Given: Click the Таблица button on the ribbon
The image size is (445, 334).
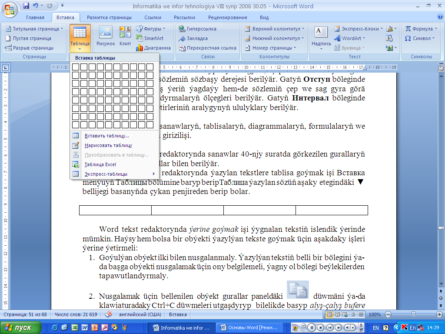Looking at the screenshot, I should point(80,38).
